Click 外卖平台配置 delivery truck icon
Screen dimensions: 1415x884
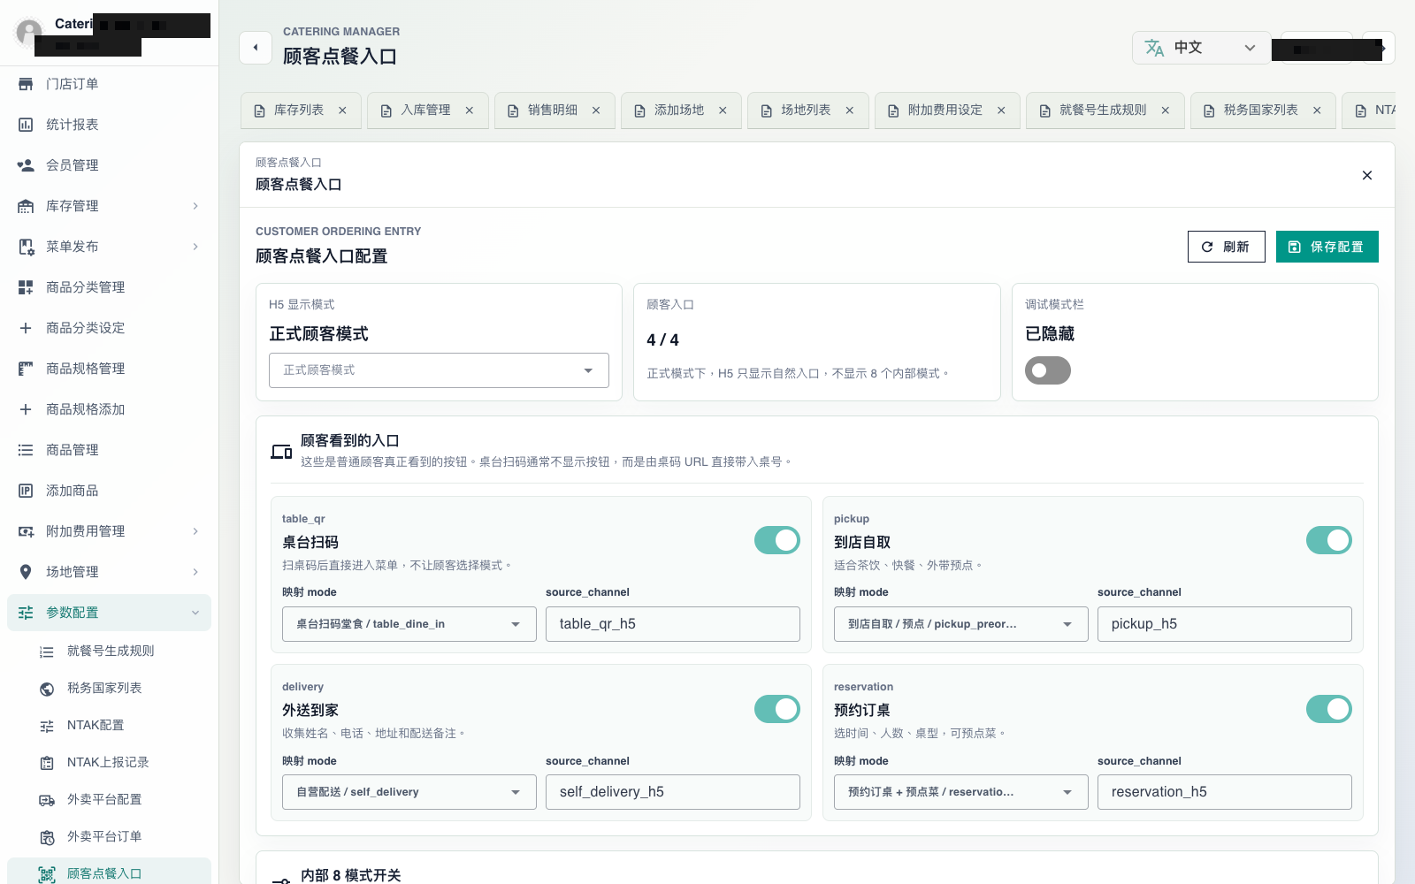point(47,800)
